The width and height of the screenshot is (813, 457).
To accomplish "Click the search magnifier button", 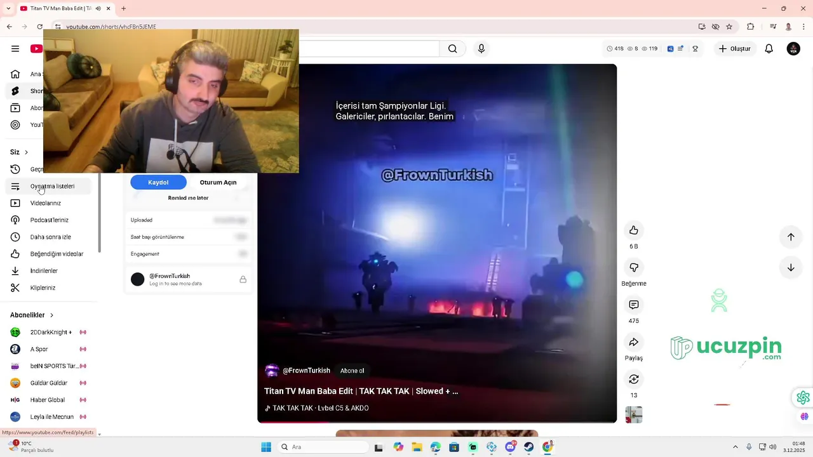I will [452, 49].
